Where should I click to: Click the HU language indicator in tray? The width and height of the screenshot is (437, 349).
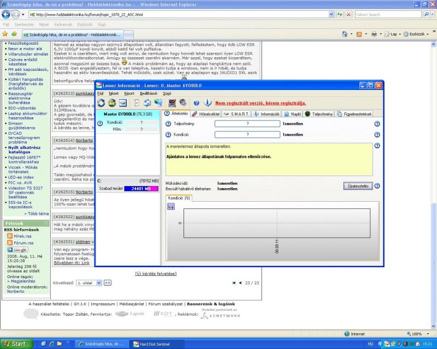coord(370,344)
